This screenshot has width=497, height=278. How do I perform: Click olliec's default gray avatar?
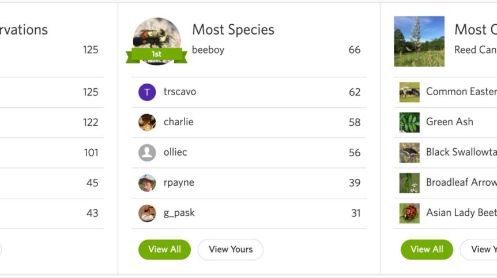point(147,152)
